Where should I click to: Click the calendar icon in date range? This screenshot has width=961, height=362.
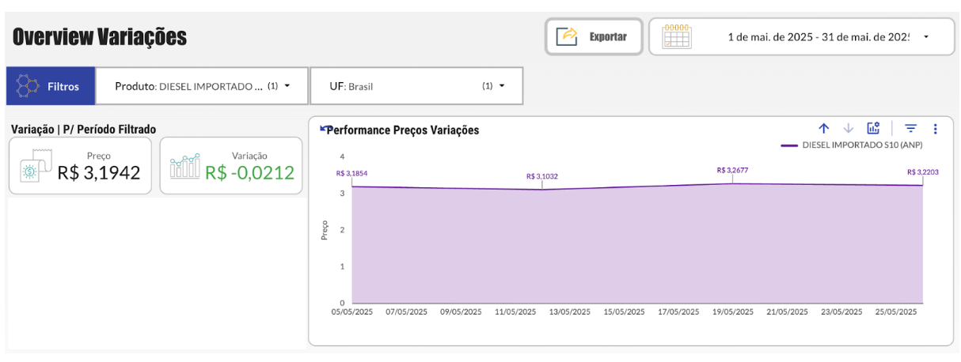coord(677,37)
